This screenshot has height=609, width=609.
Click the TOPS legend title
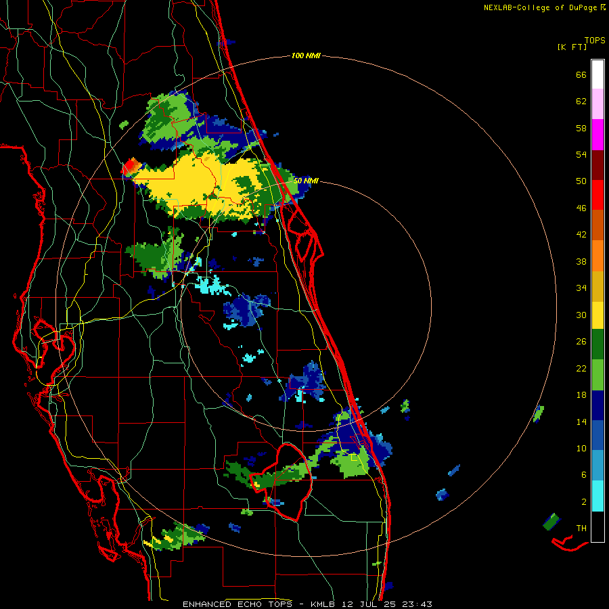595,41
